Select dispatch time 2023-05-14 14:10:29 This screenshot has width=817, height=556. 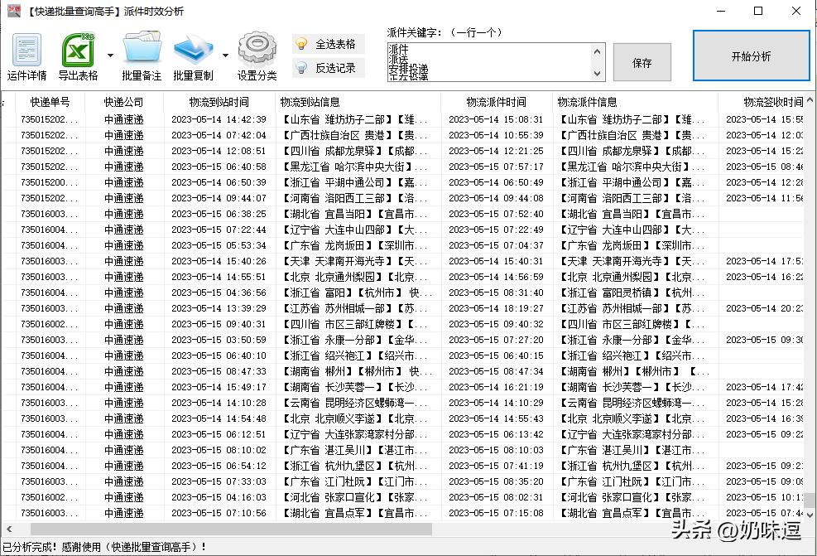click(x=496, y=403)
